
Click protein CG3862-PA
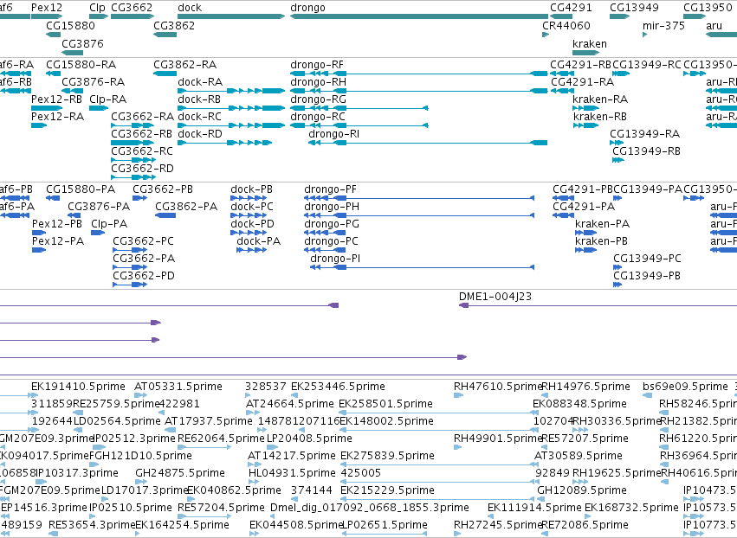(165, 215)
